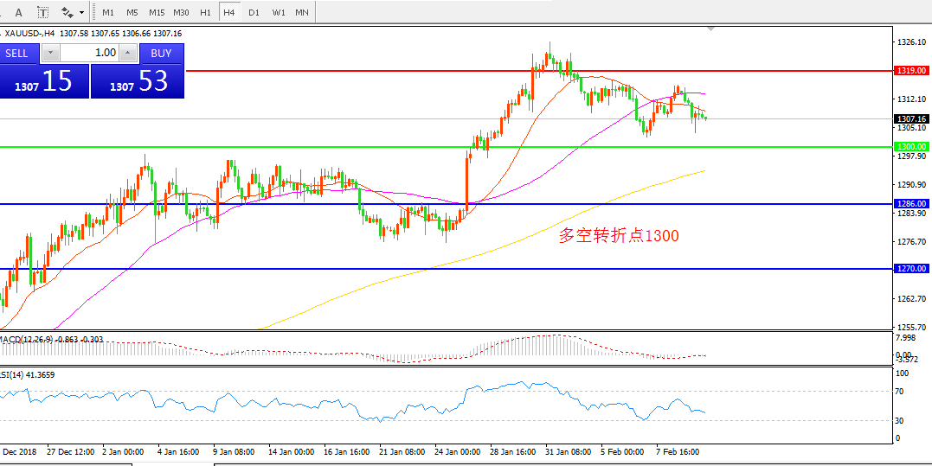Select the Text Label tool

[x=42, y=12]
